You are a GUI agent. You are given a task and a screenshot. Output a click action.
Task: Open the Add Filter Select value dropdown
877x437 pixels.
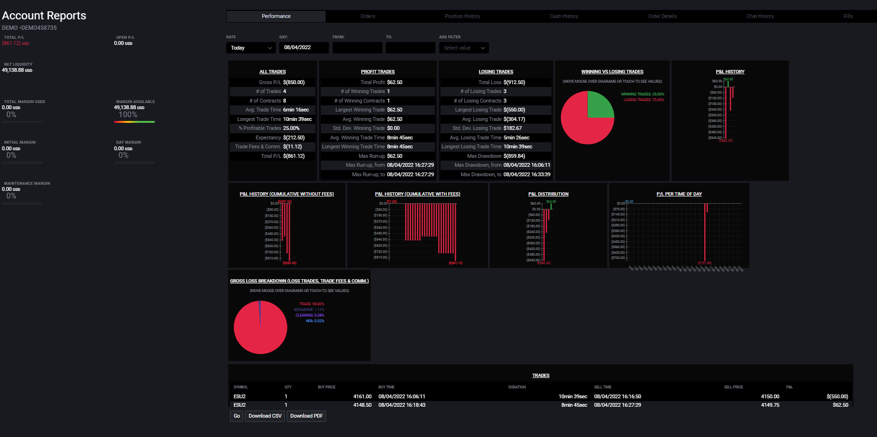[x=464, y=48]
